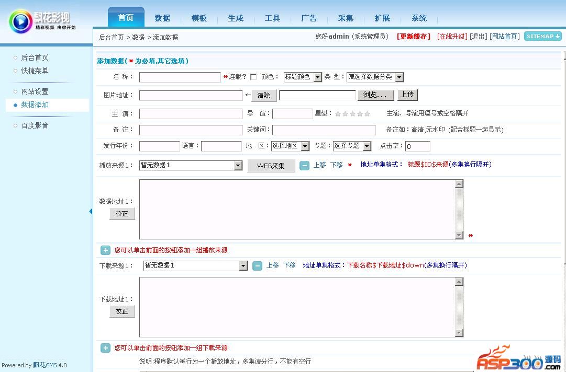Open the 标题颜色 color dropdown
Viewport: 566px width, 372px height.
302,77
